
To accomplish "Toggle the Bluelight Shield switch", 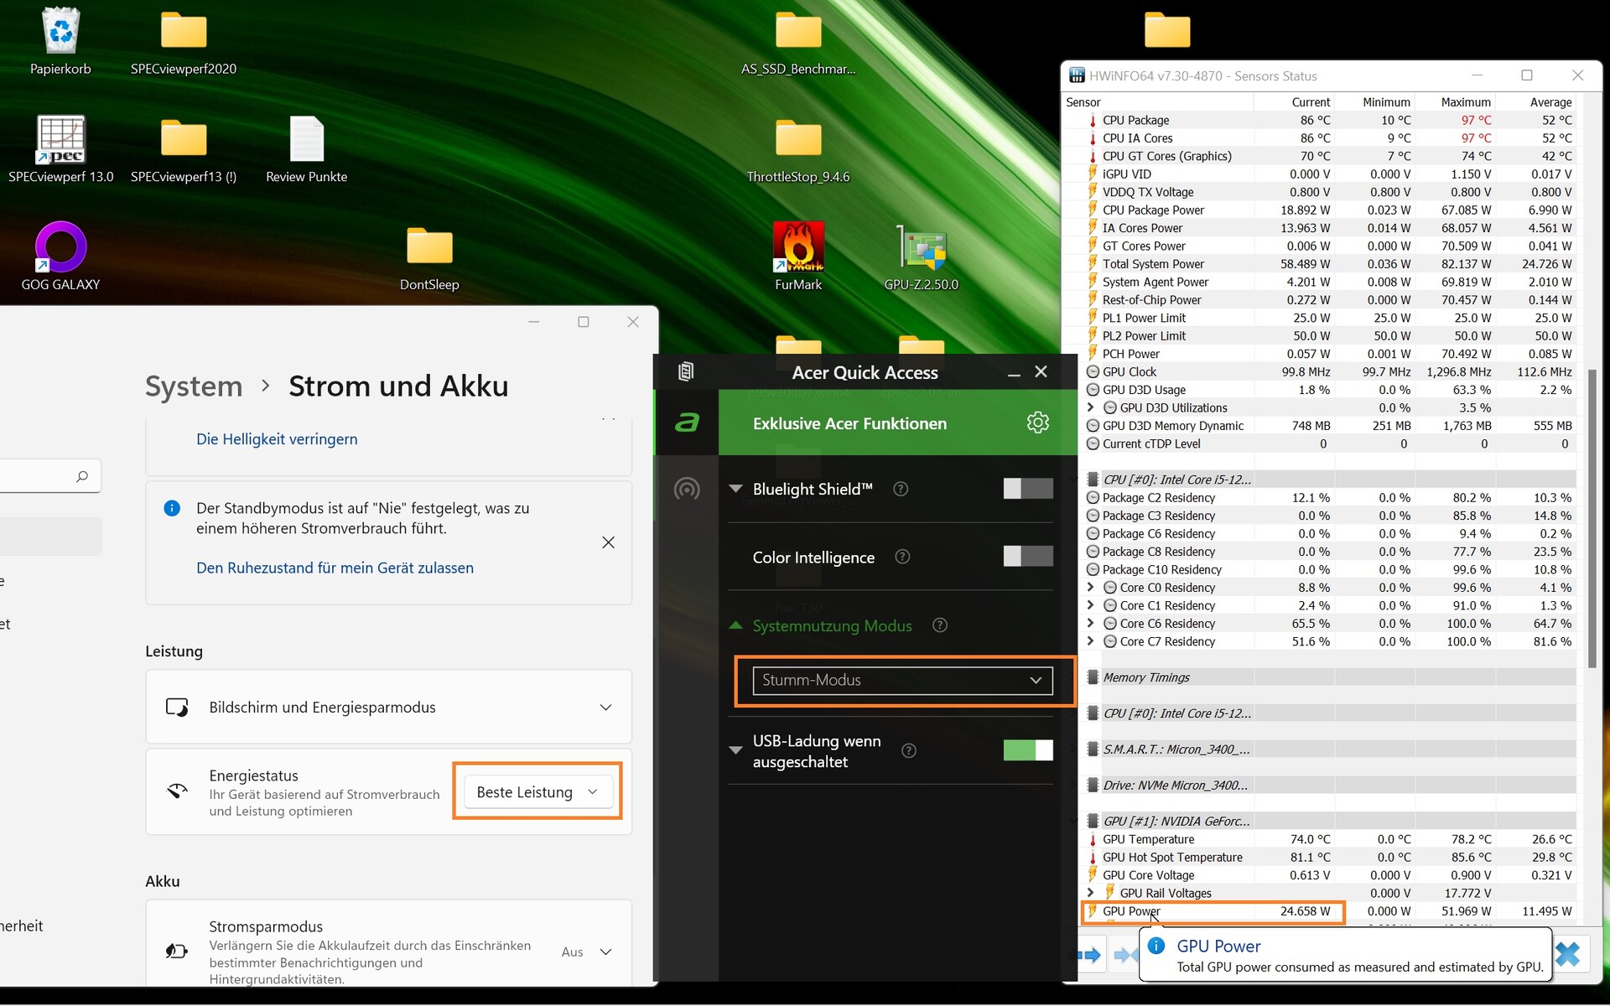I will tap(1027, 489).
